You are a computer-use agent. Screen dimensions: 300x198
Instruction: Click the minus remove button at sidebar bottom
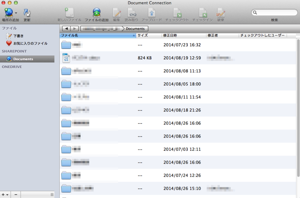[x=16, y=195]
